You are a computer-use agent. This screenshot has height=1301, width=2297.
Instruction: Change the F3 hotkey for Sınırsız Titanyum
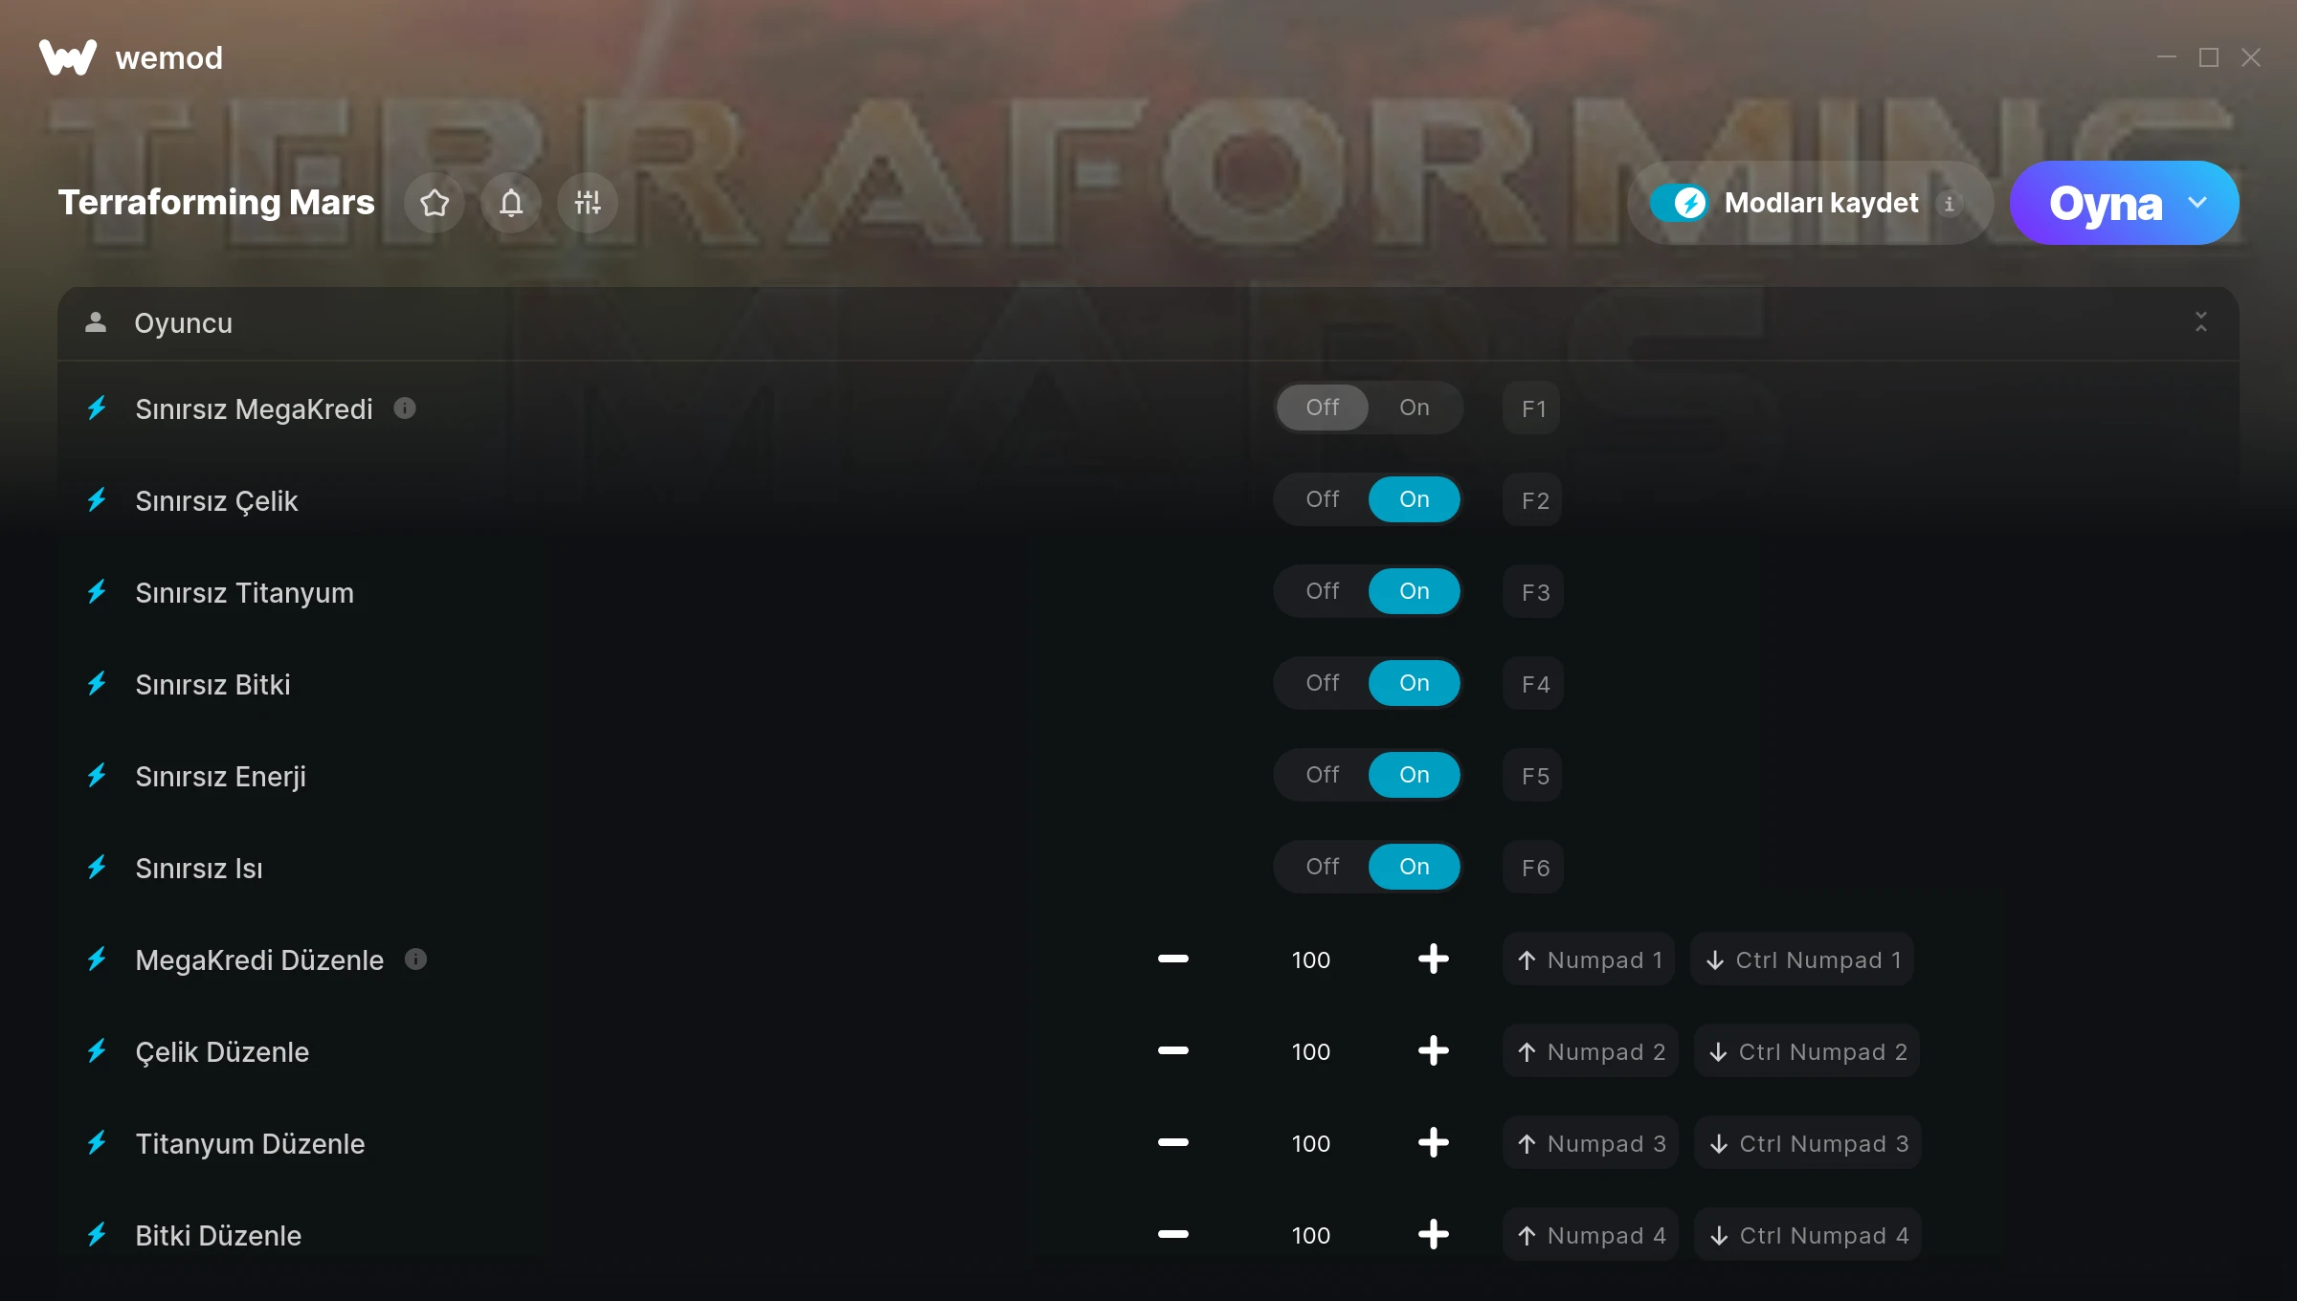(1533, 592)
